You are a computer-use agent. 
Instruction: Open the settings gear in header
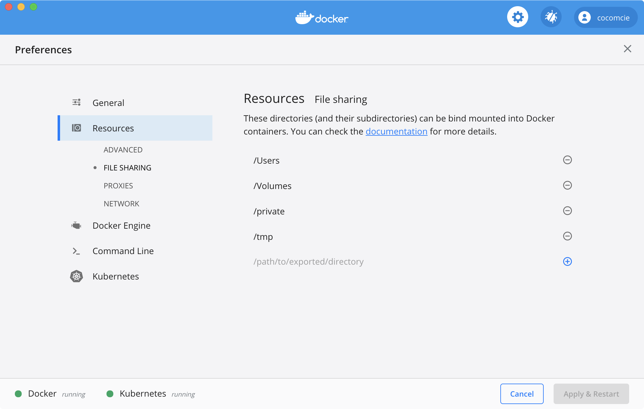(517, 17)
